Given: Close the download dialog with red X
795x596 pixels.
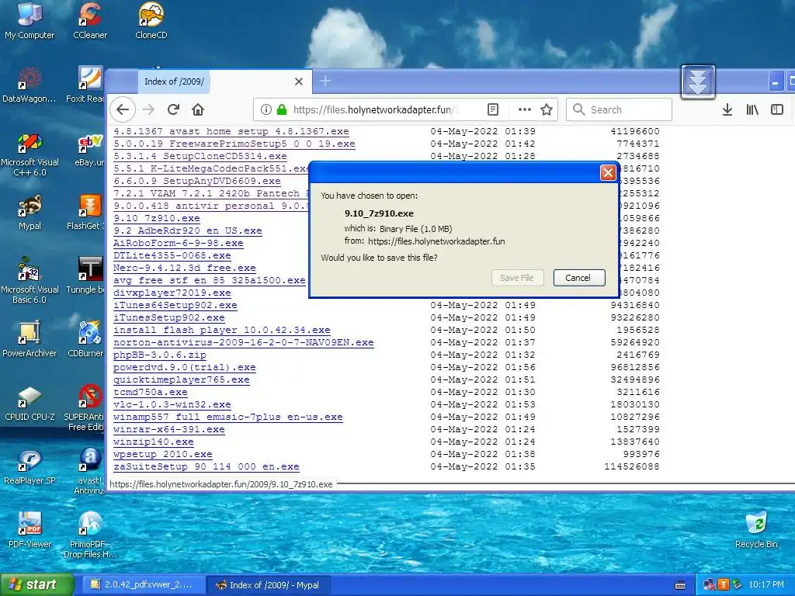Looking at the screenshot, I should coord(607,173).
